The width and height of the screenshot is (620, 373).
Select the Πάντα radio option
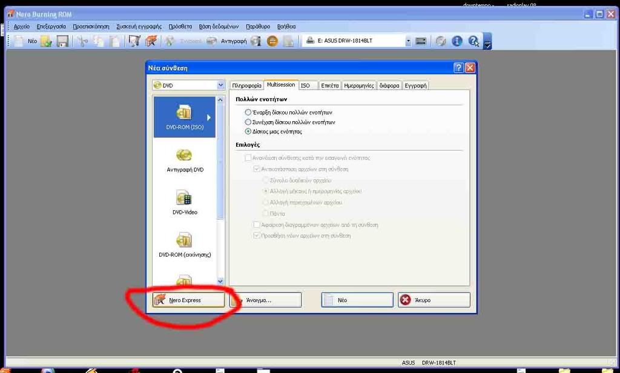click(x=266, y=214)
